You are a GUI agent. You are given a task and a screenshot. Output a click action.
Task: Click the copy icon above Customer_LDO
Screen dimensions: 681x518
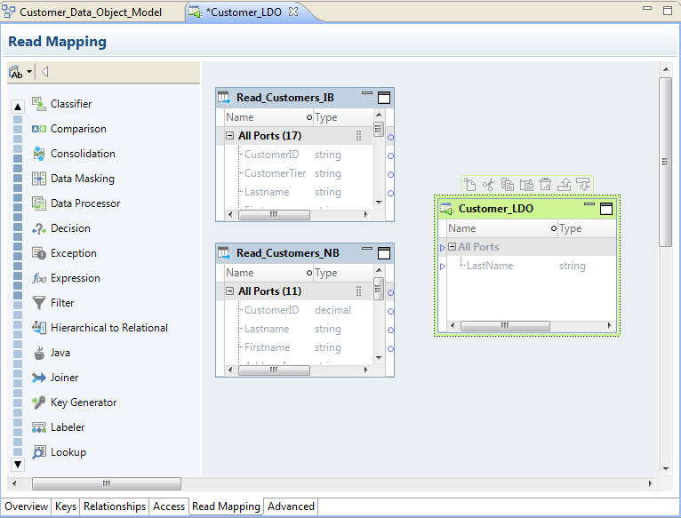(x=507, y=184)
